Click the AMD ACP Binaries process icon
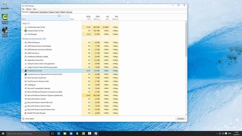 (x=26, y=43)
